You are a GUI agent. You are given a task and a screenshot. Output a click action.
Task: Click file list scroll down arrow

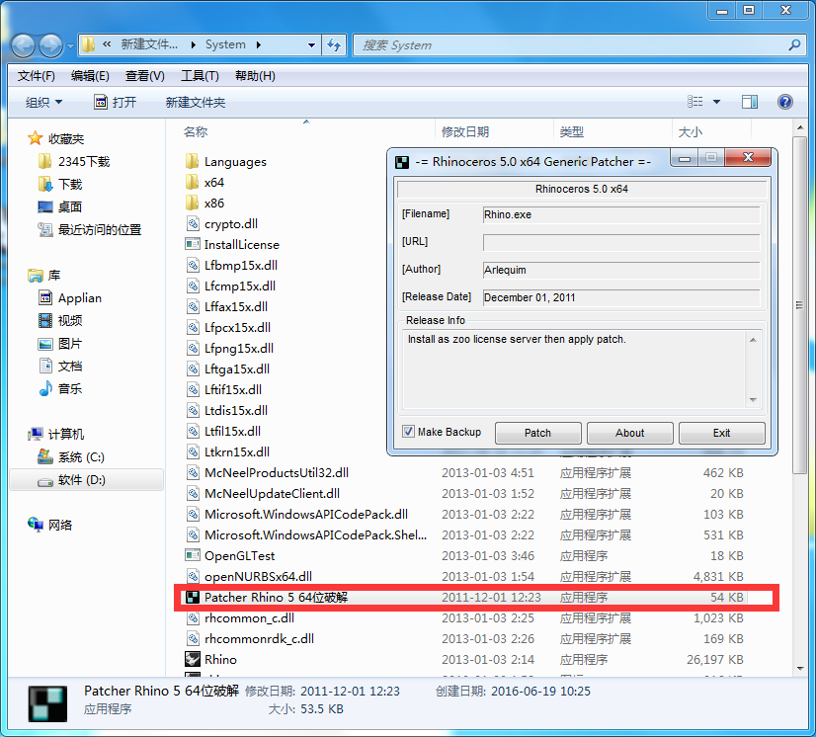pyautogui.click(x=800, y=668)
